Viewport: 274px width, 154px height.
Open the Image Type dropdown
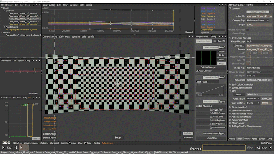[260, 68]
